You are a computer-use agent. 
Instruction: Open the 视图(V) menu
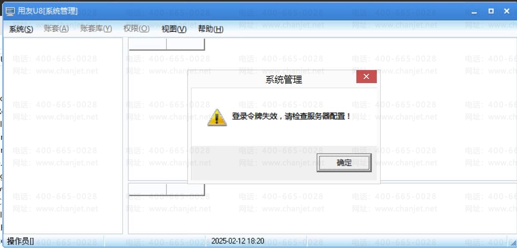[174, 29]
